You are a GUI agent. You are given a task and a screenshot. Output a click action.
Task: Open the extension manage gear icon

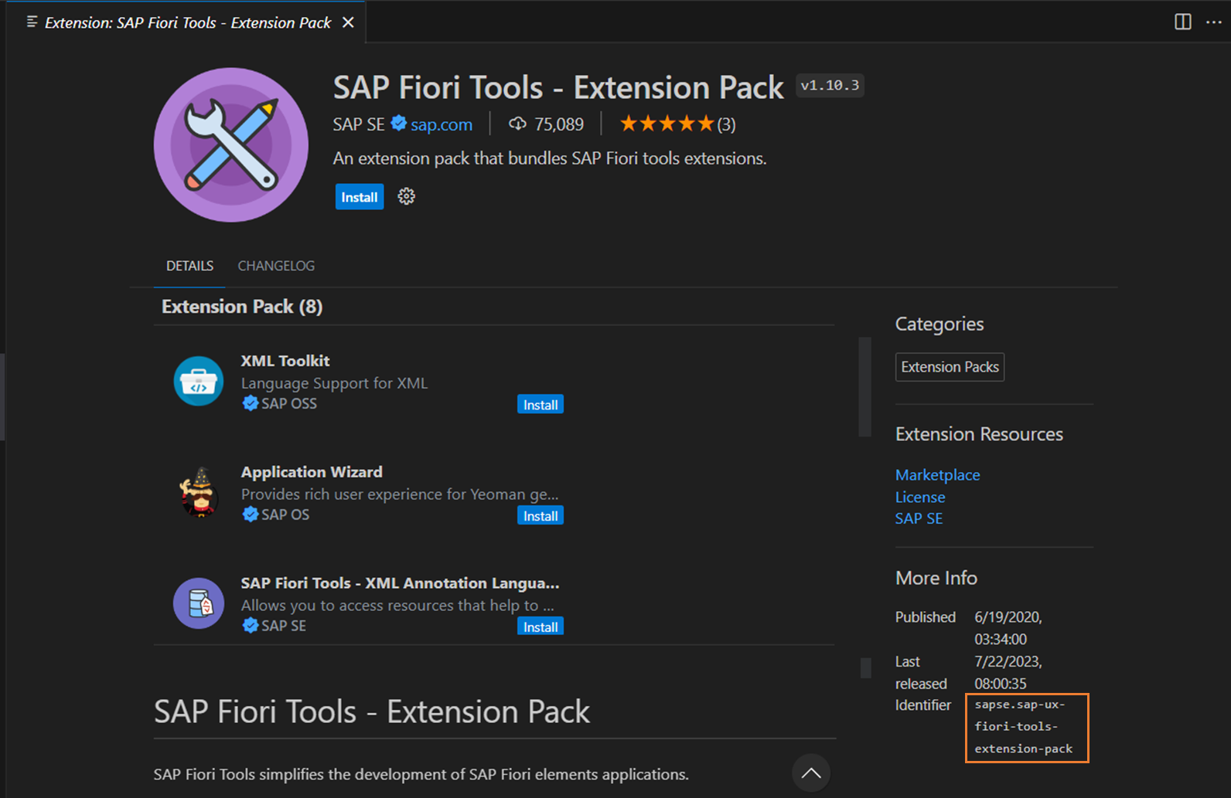click(406, 196)
